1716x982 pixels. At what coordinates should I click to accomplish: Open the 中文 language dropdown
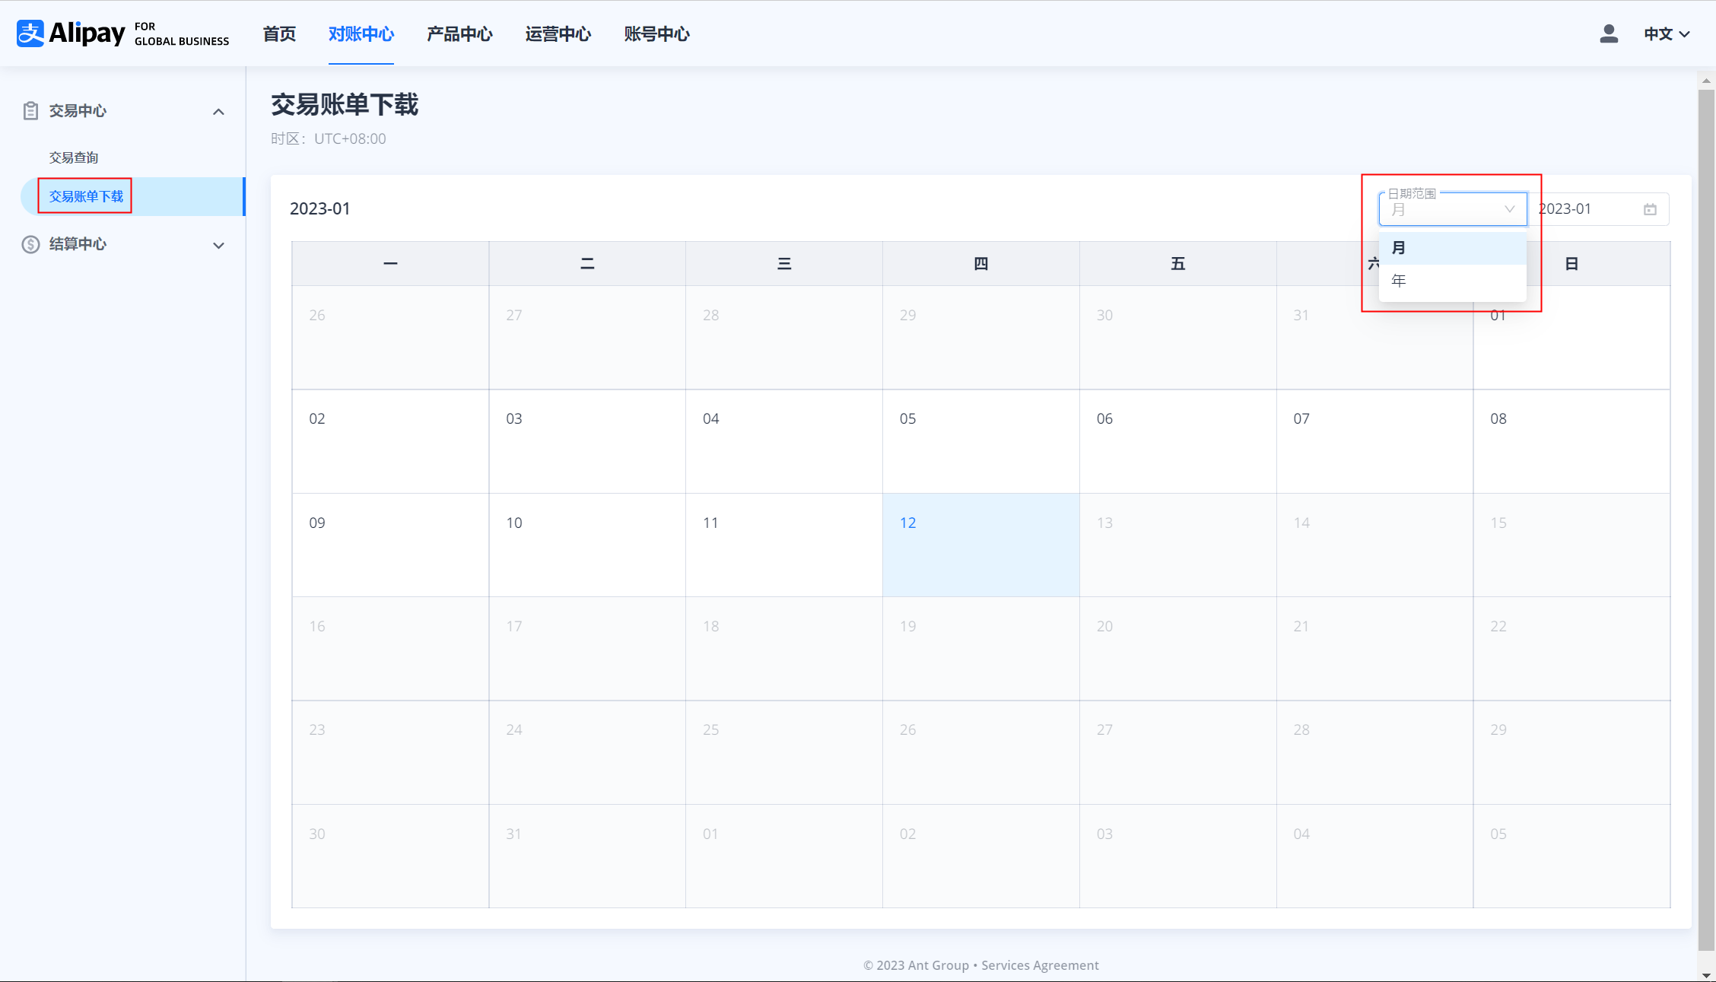tap(1667, 33)
